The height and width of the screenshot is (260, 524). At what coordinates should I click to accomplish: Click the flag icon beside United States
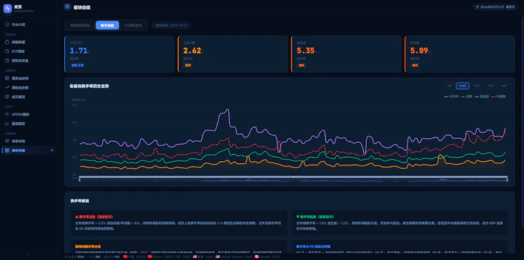(x=217, y=257)
